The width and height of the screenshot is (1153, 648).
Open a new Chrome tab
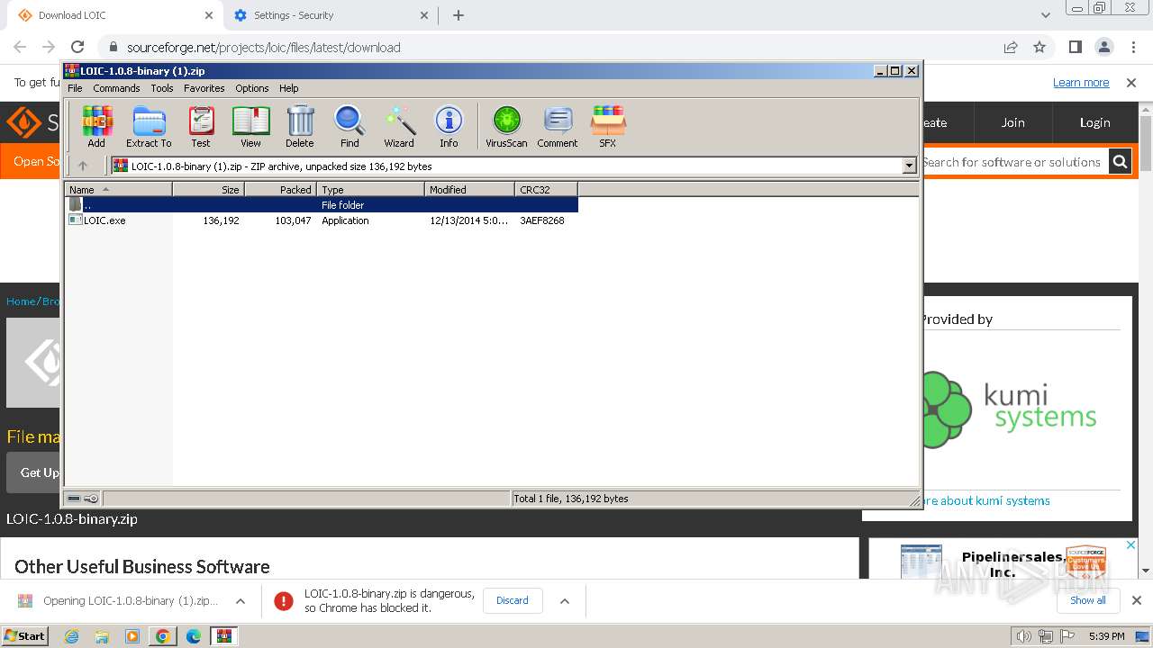click(458, 15)
